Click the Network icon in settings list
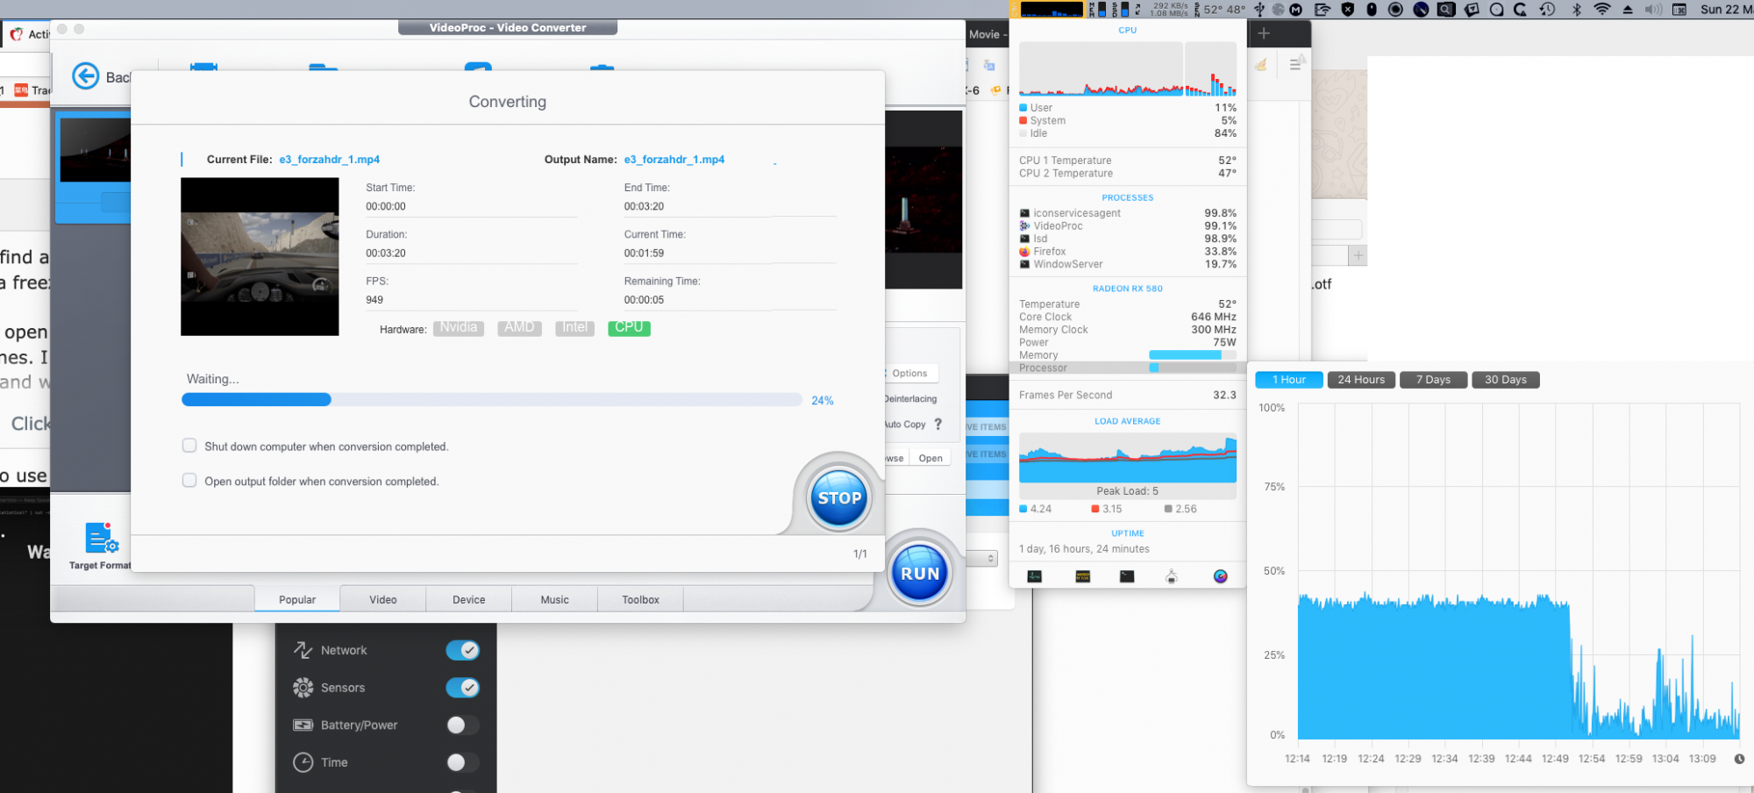The width and height of the screenshot is (1754, 793). 303,650
